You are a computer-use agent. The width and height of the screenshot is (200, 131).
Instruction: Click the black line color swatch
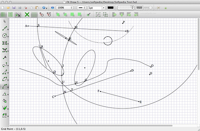pos(110,8)
